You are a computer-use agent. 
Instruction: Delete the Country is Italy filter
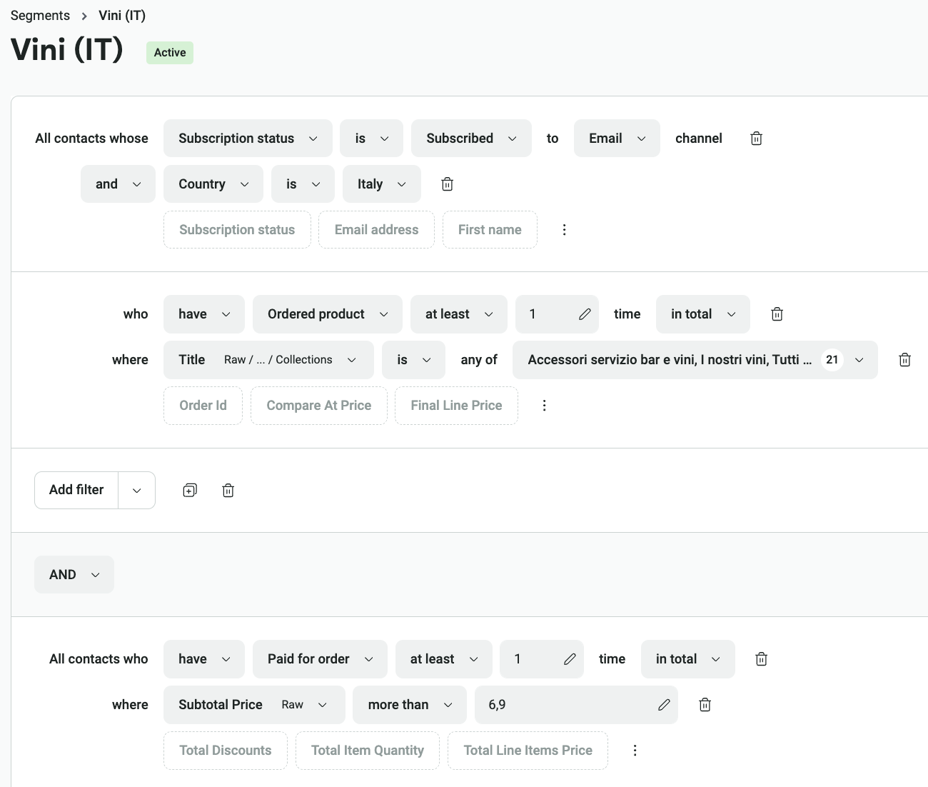pyautogui.click(x=447, y=184)
